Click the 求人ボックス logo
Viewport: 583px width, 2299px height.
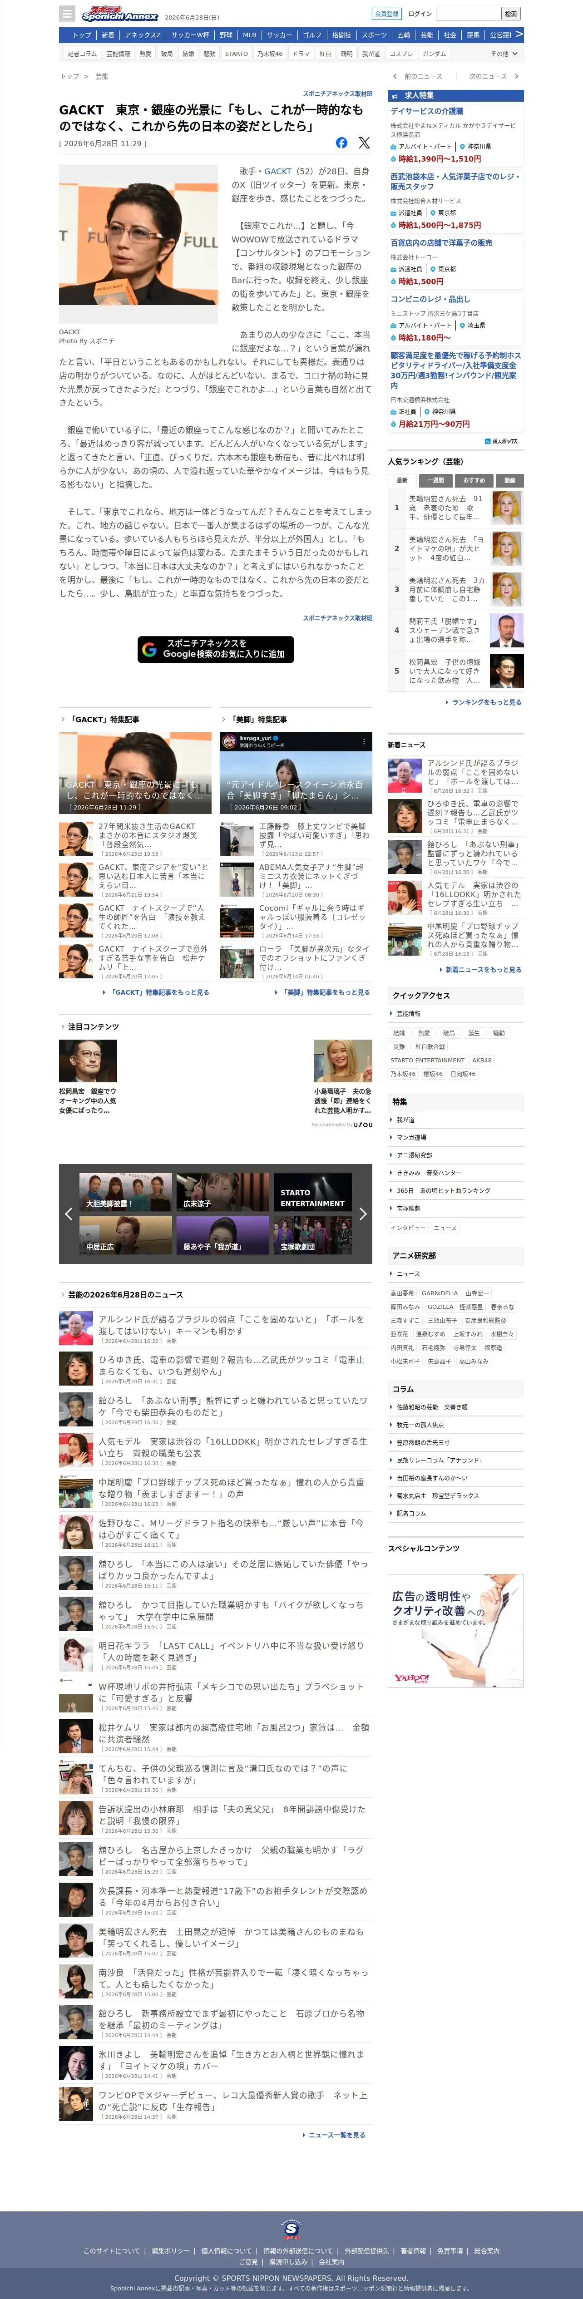pyautogui.click(x=501, y=441)
